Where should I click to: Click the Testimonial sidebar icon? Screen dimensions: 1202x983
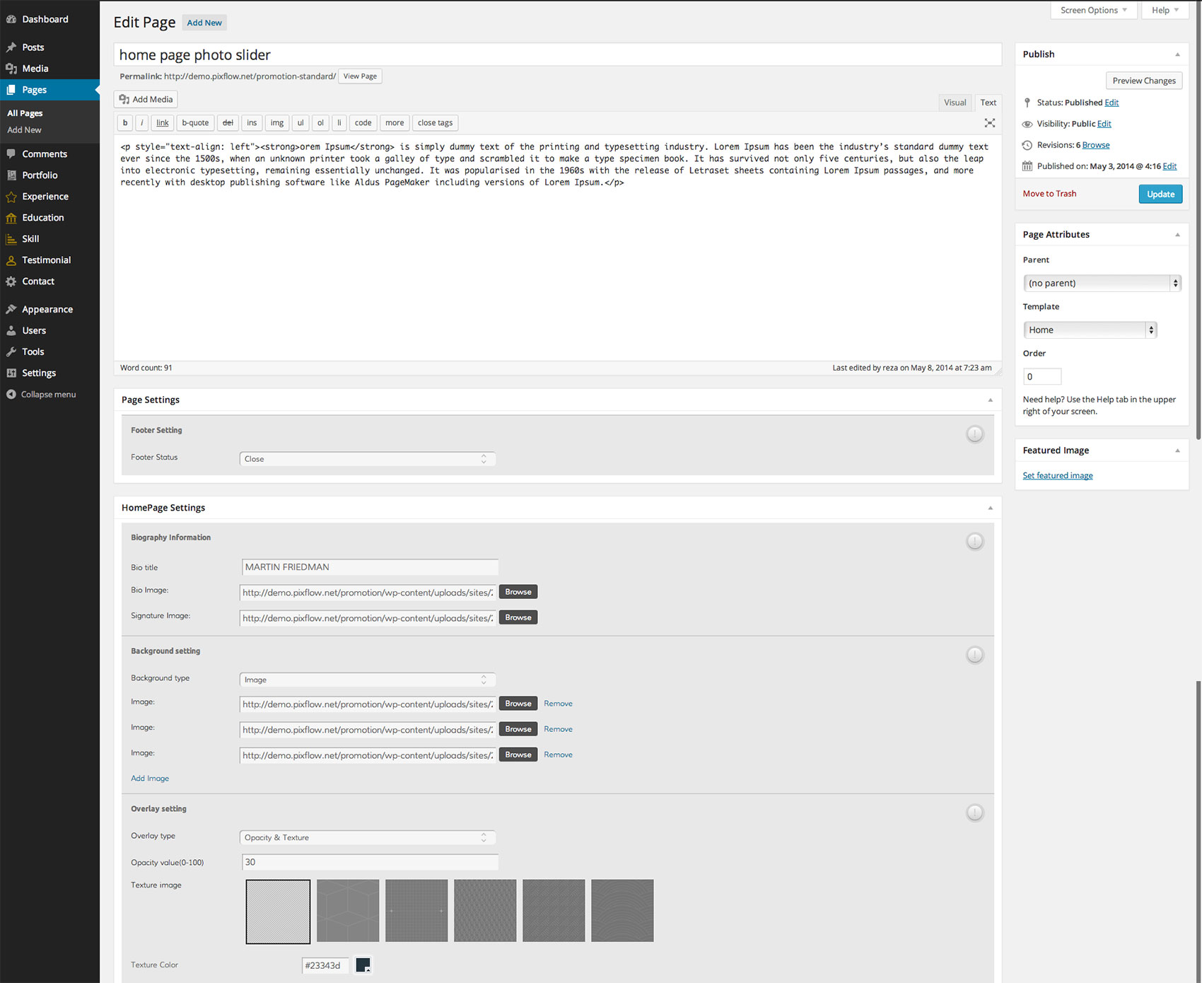coord(11,260)
